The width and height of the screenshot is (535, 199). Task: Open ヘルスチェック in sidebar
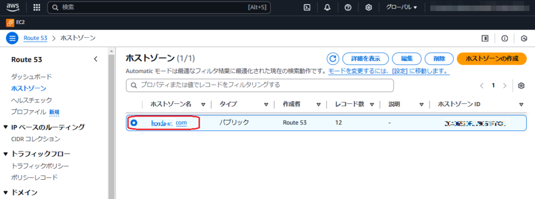coord(31,100)
